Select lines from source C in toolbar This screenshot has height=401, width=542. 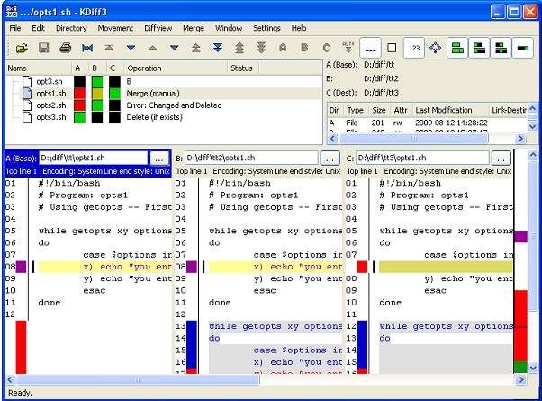coord(325,47)
